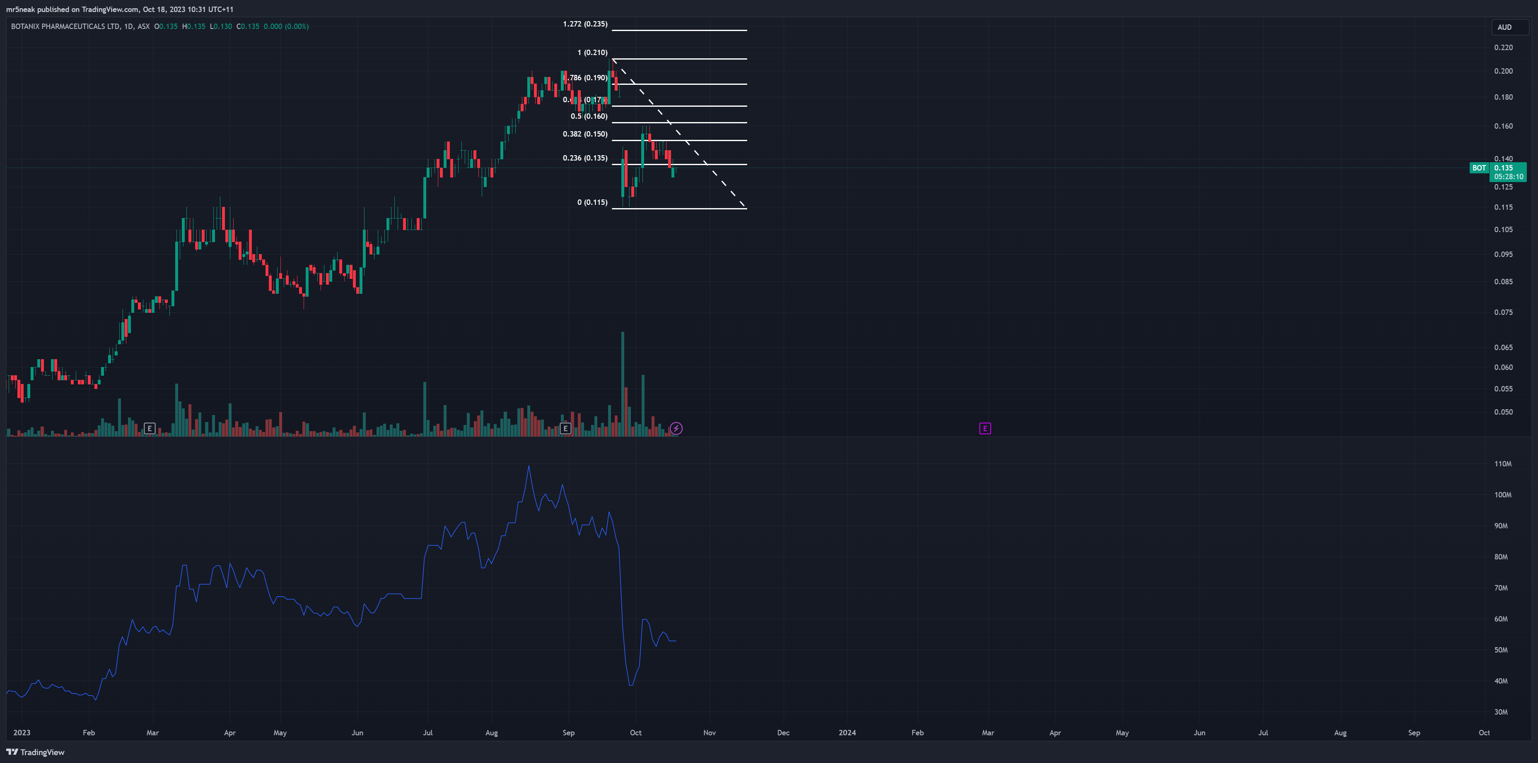Click the 2024 label on time axis

pyautogui.click(x=847, y=732)
